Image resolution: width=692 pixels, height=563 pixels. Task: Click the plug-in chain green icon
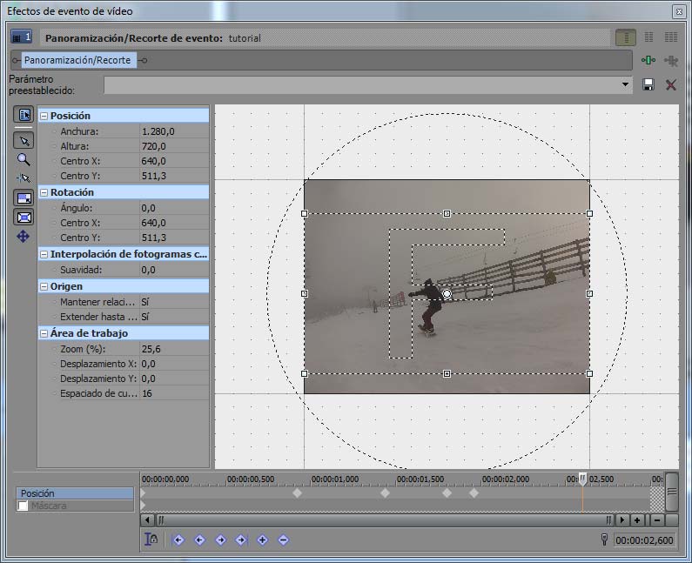tap(648, 60)
